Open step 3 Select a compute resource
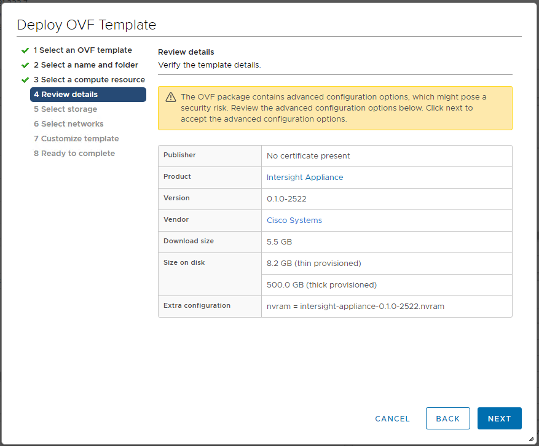The width and height of the screenshot is (539, 446). pyautogui.click(x=89, y=80)
